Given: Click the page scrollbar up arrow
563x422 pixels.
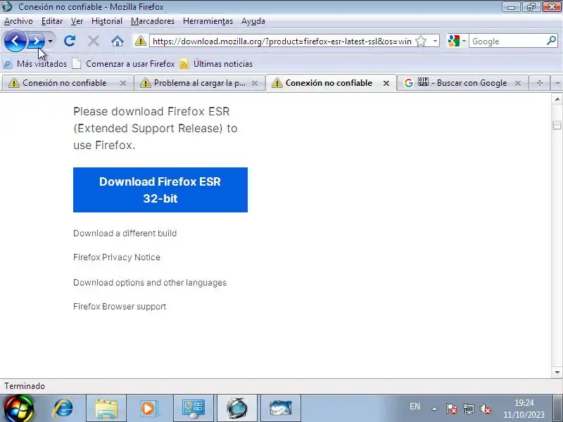Looking at the screenshot, I should pyautogui.click(x=557, y=98).
